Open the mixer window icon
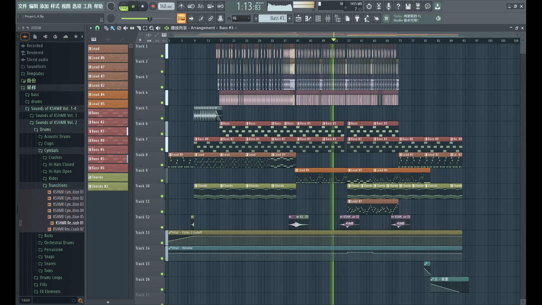The height and width of the screenshot is (305, 542). 328,19
